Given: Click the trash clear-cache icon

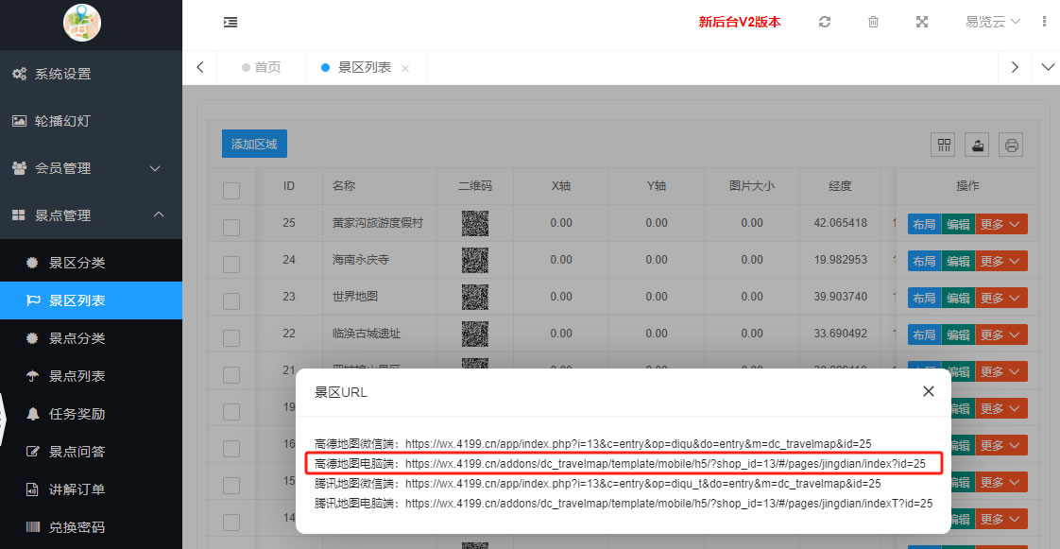Looking at the screenshot, I should (x=873, y=22).
